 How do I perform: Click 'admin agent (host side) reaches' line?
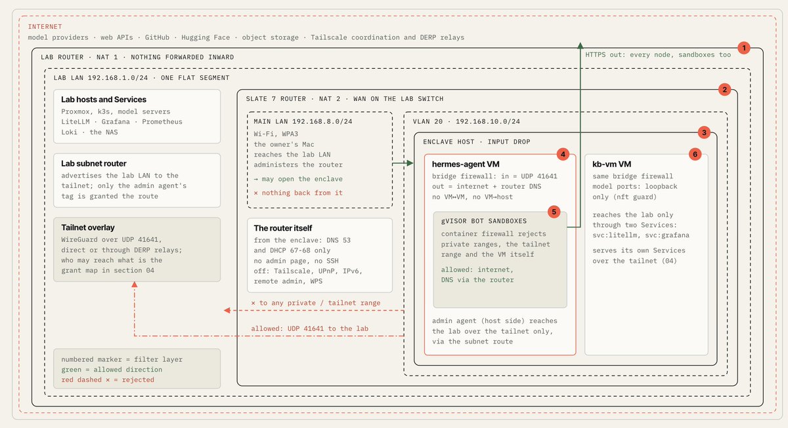coord(495,321)
